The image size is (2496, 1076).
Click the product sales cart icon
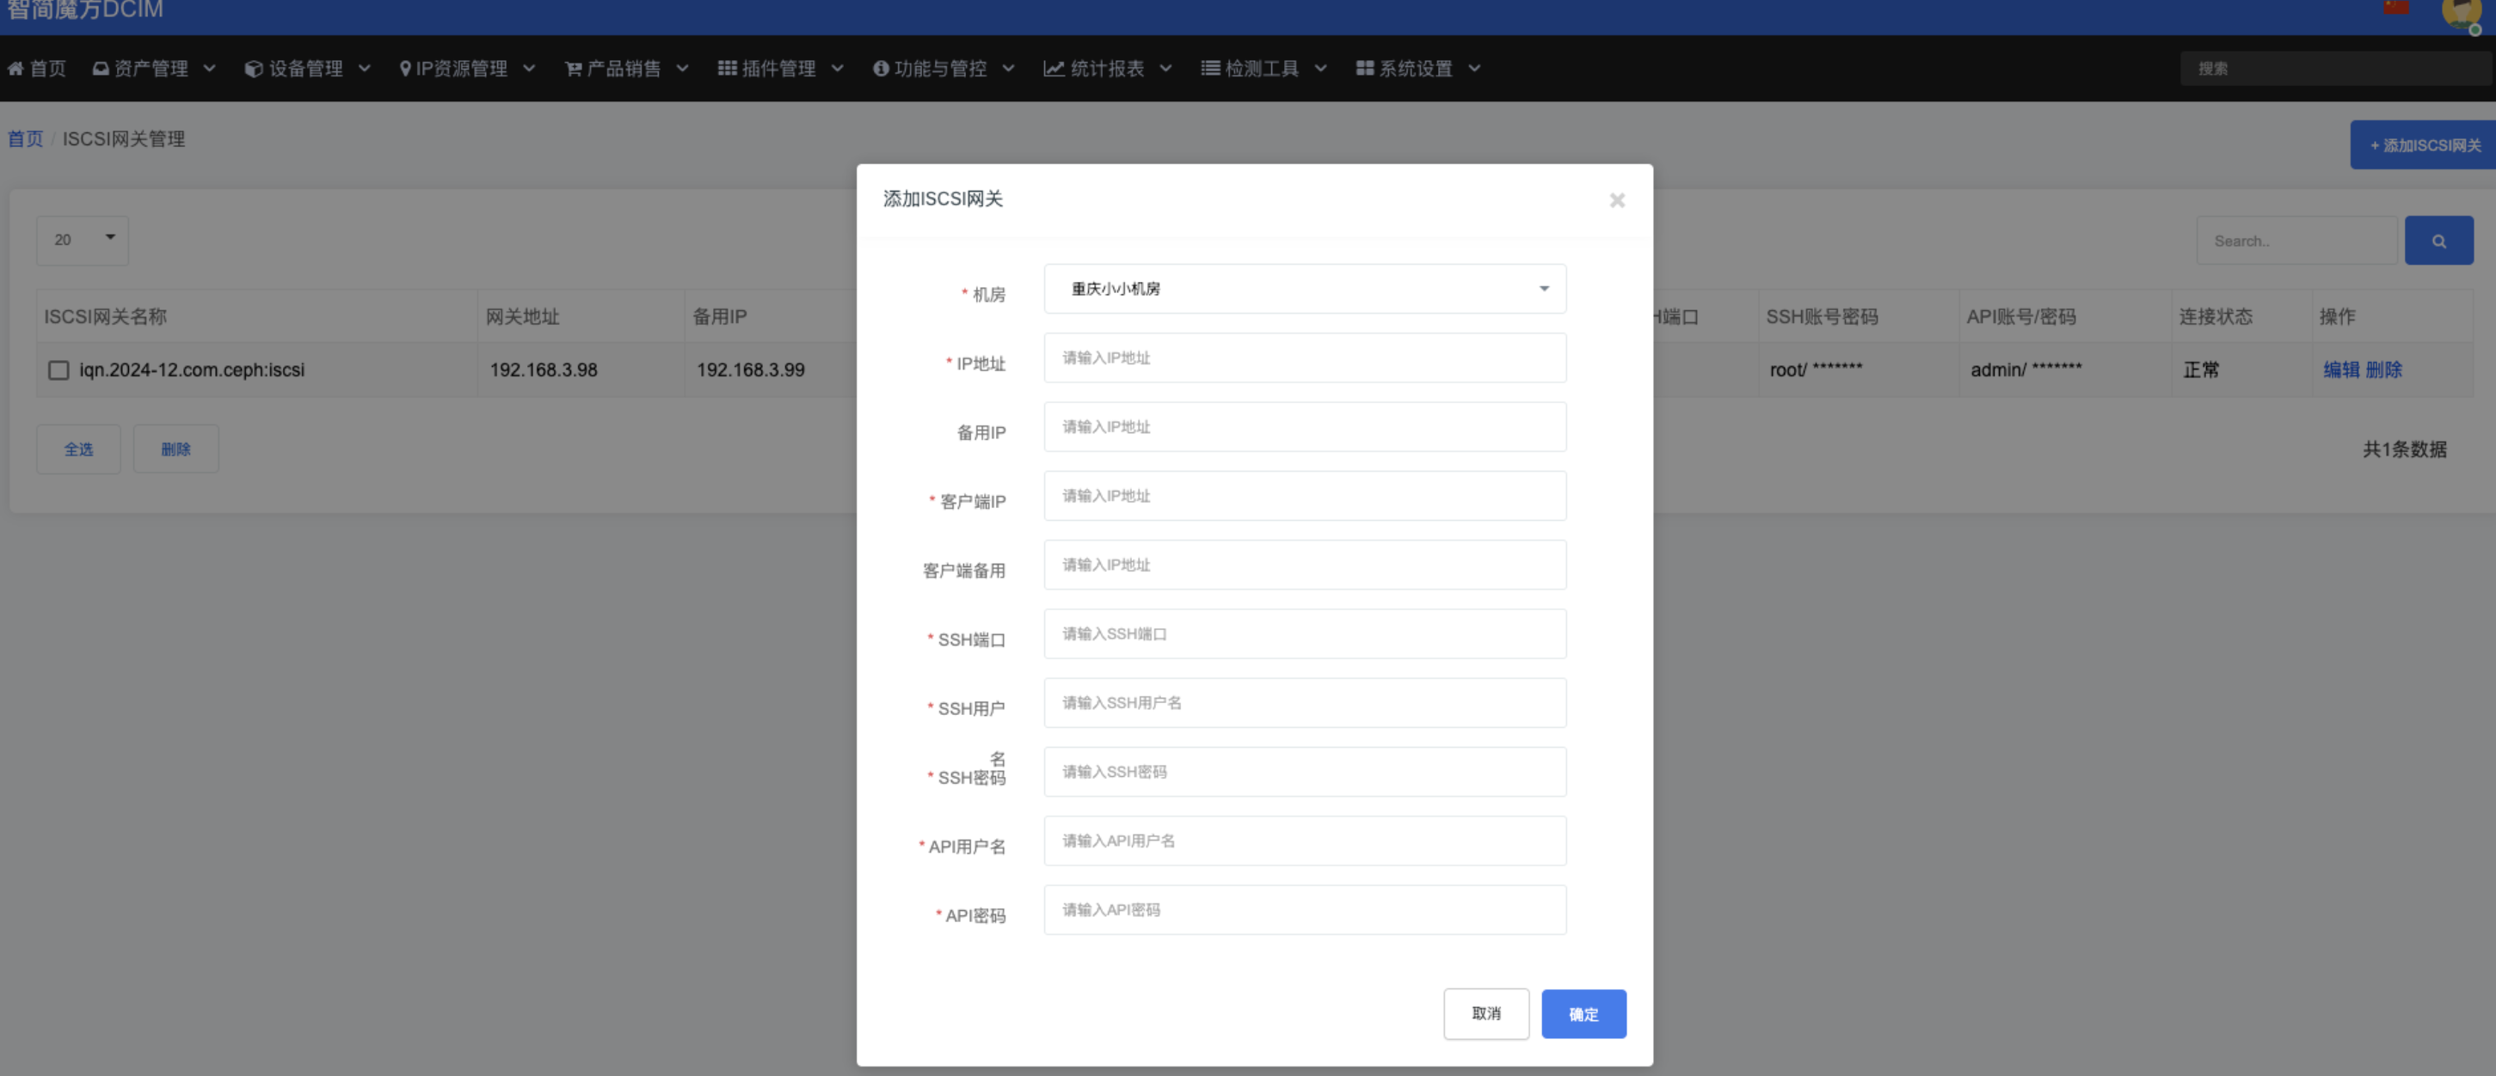coord(574,69)
